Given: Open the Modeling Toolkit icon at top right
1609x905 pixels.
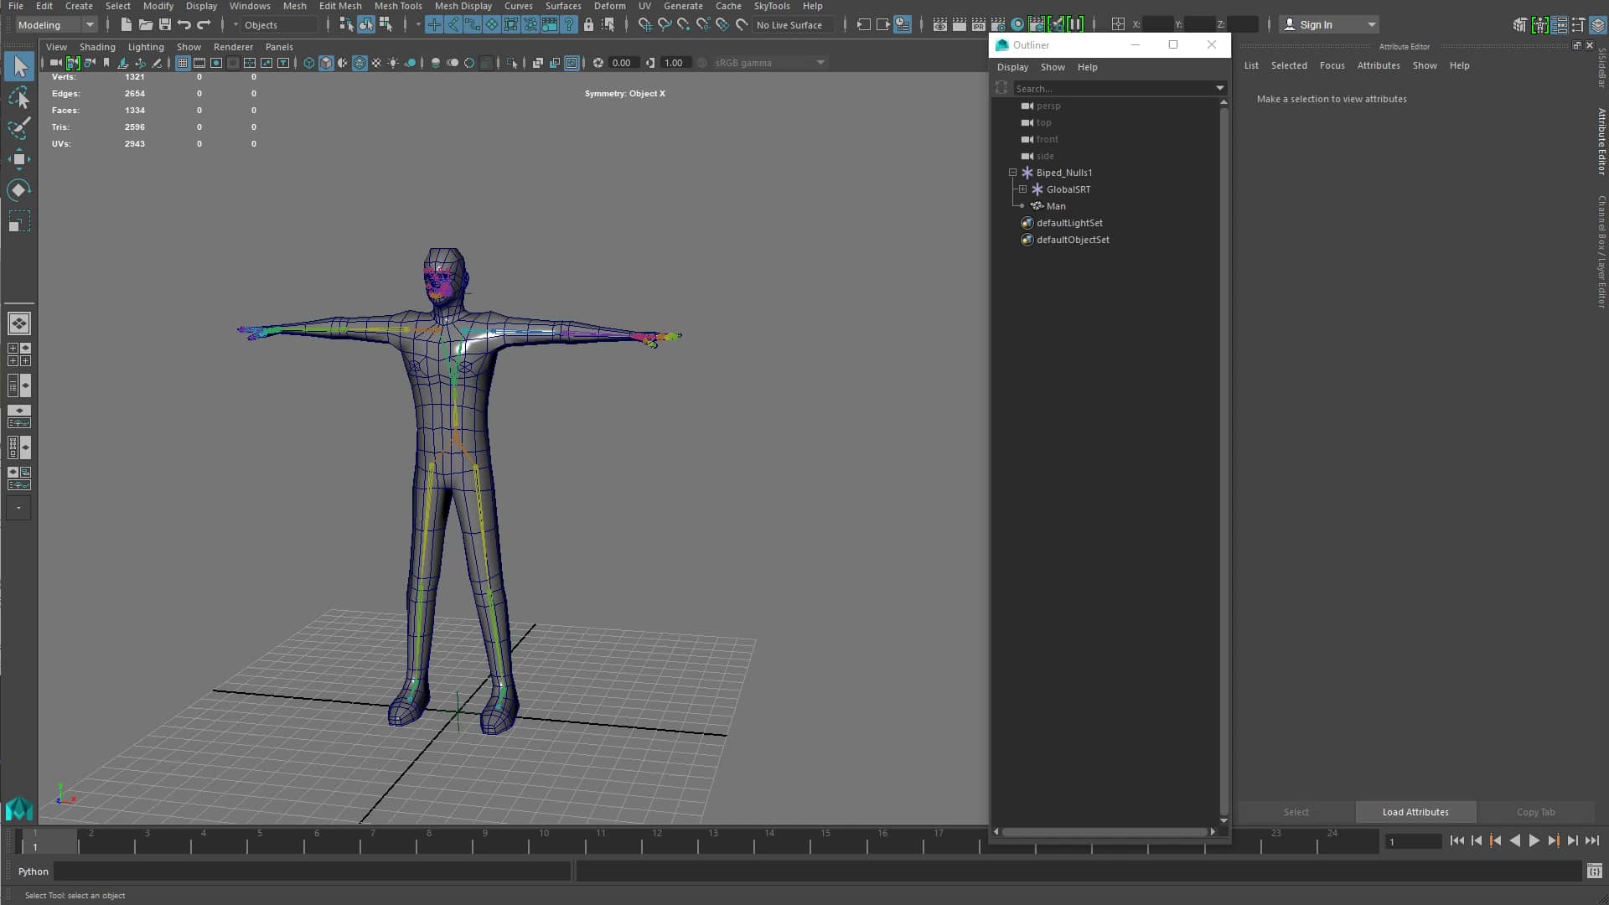Looking at the screenshot, I should click(x=1520, y=24).
